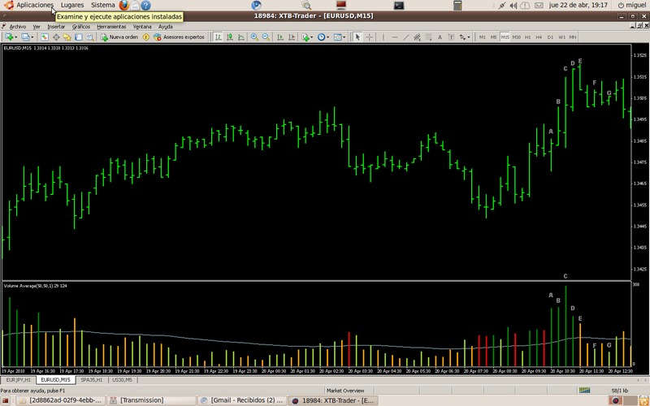Switch chart to H1 timeframe
This screenshot has width=650, height=406.
pos(527,37)
